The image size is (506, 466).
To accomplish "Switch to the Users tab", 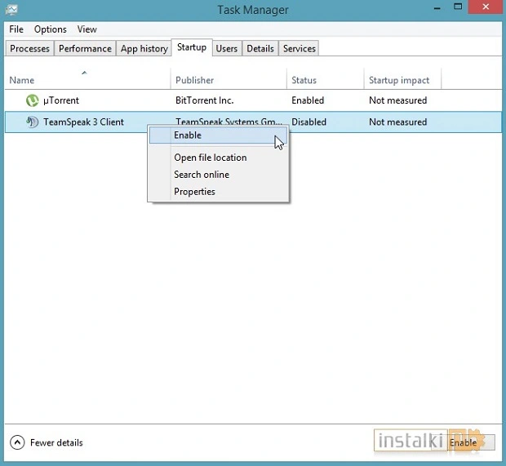I will point(227,48).
